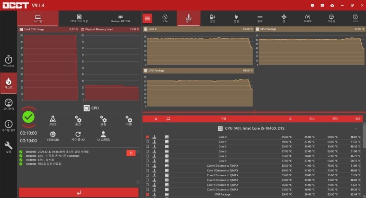Show the voltage (전압) sensors category
The image size is (366, 198).
pyautogui.click(x=212, y=18)
